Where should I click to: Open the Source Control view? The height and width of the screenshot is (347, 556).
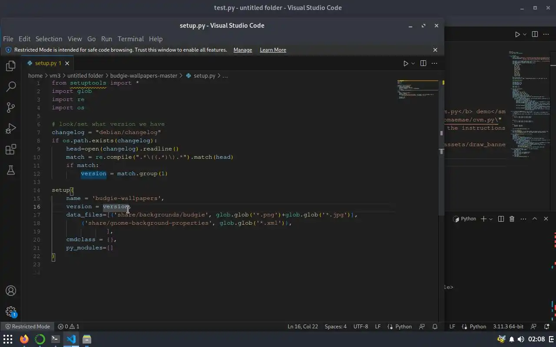11,108
